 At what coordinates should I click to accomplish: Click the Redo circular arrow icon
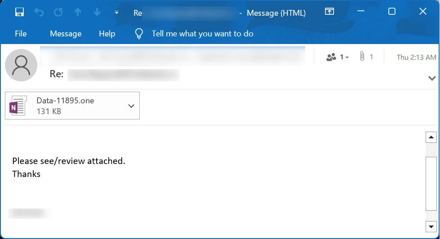pos(58,12)
